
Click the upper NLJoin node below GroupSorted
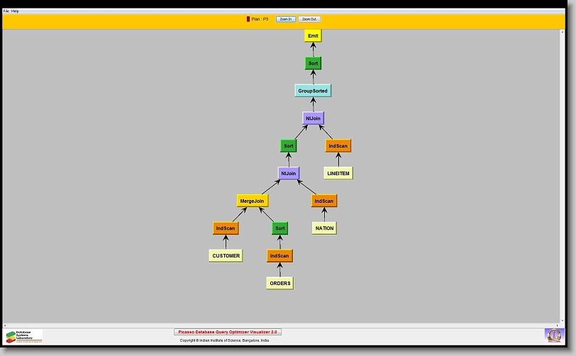click(313, 118)
